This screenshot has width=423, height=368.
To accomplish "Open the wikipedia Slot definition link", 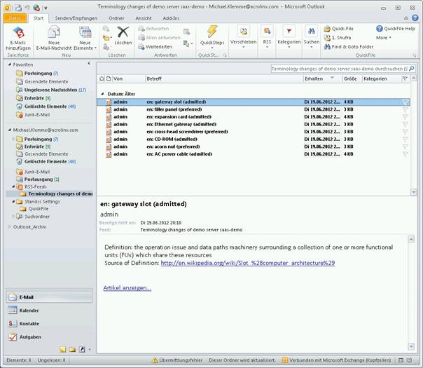I will 248,263.
